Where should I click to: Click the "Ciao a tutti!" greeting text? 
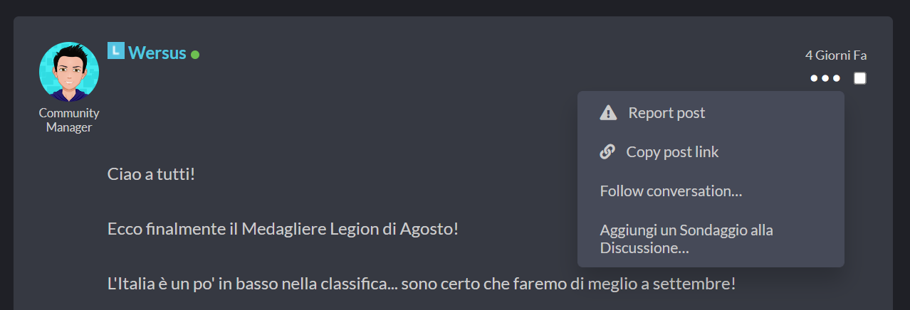click(x=151, y=174)
